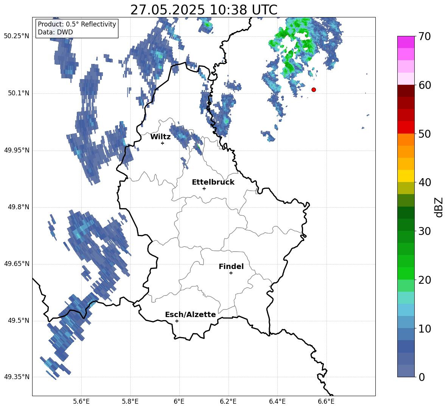Click the 49.8°N latitude label

point(19,207)
